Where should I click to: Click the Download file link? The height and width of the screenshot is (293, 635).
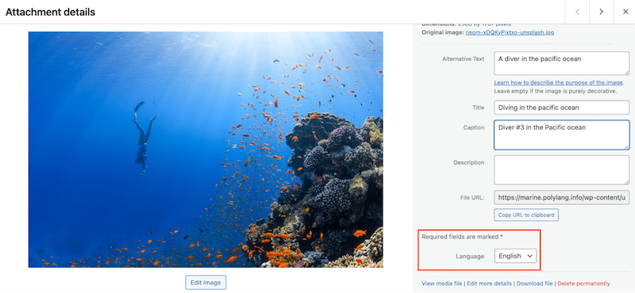[534, 283]
